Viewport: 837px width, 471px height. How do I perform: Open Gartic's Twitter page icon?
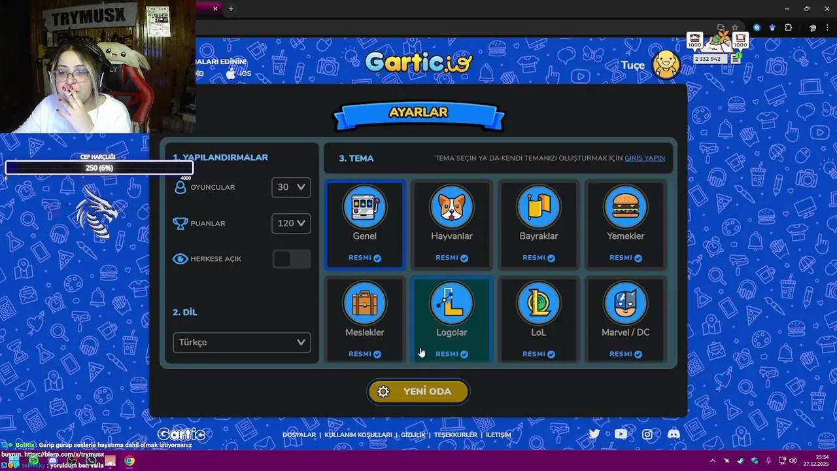pos(594,434)
